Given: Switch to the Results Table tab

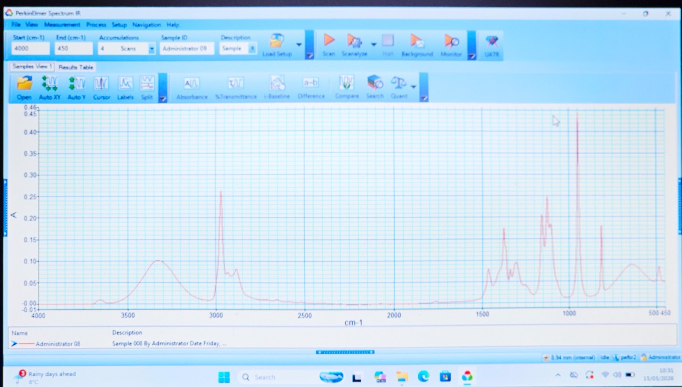Looking at the screenshot, I should pos(76,67).
